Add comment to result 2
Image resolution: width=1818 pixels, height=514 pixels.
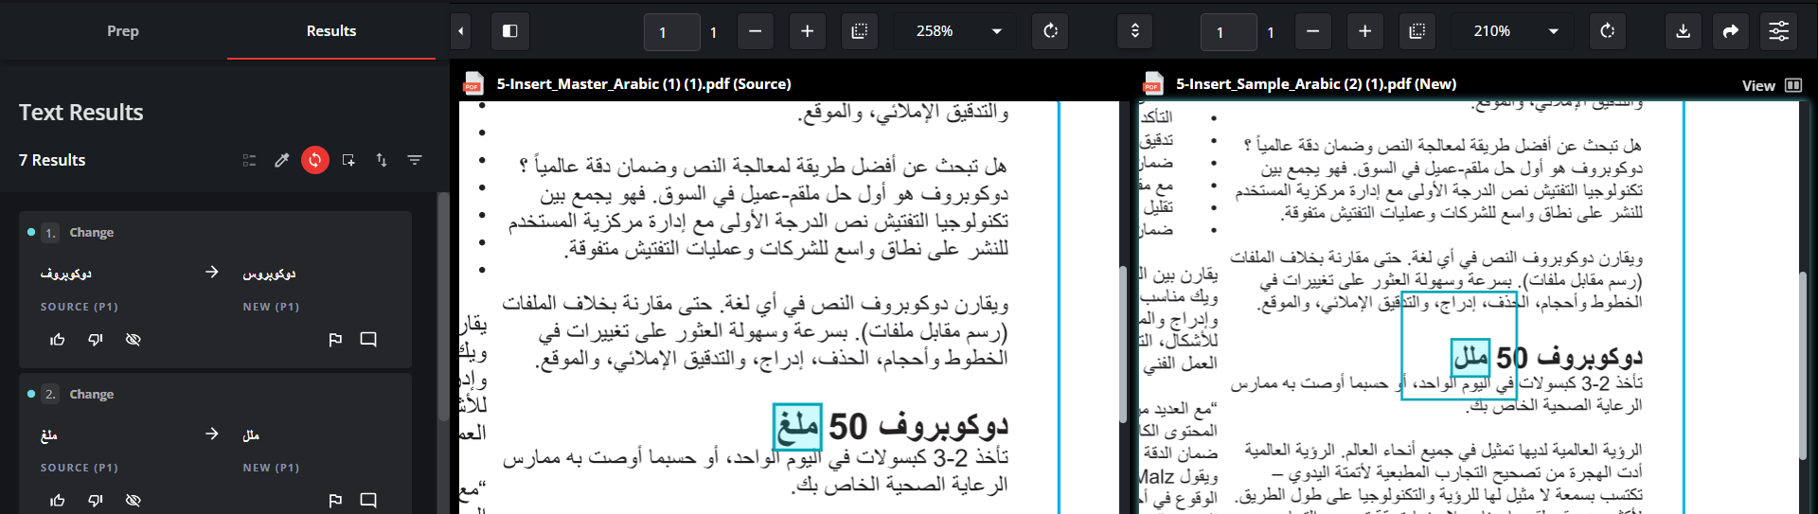pyautogui.click(x=368, y=500)
